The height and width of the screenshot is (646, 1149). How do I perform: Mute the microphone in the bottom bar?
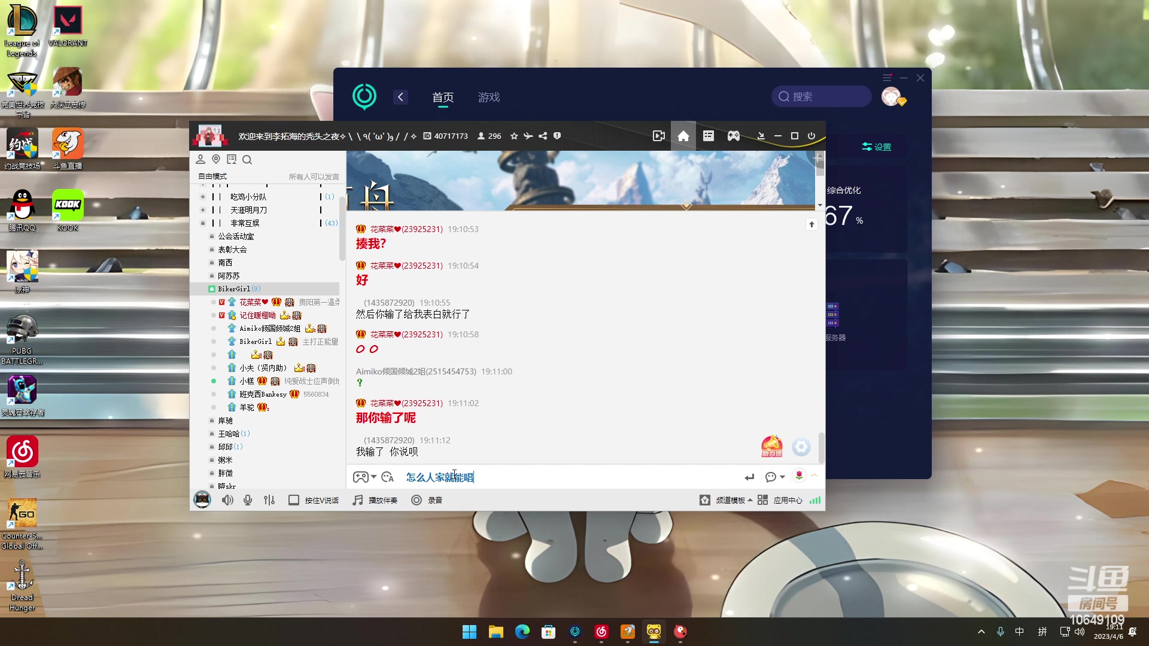[x=247, y=500]
